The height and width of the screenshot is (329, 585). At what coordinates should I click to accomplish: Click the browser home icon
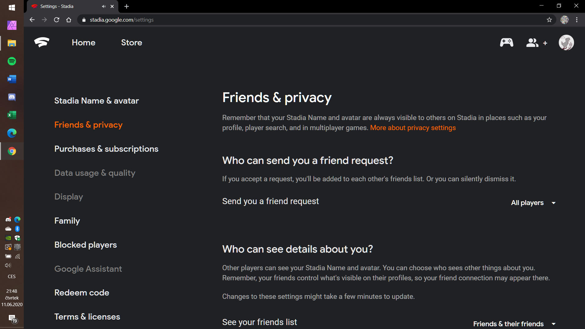click(x=69, y=20)
